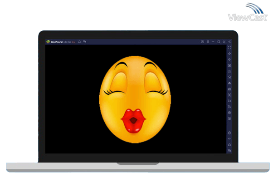Screen dimensions: 273x188
Task: Click volume down icon in the sidebar
Action: coord(229,59)
